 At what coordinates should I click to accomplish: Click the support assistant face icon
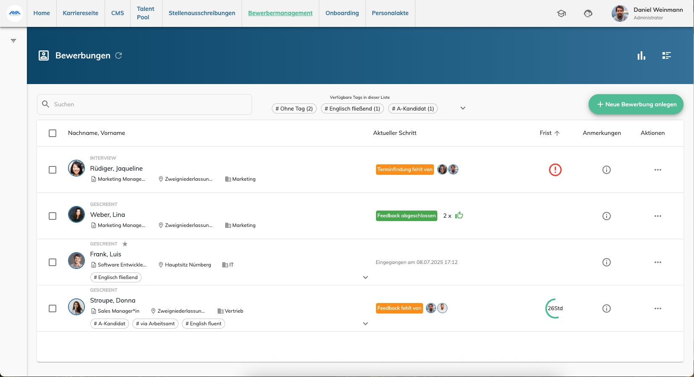(x=588, y=13)
